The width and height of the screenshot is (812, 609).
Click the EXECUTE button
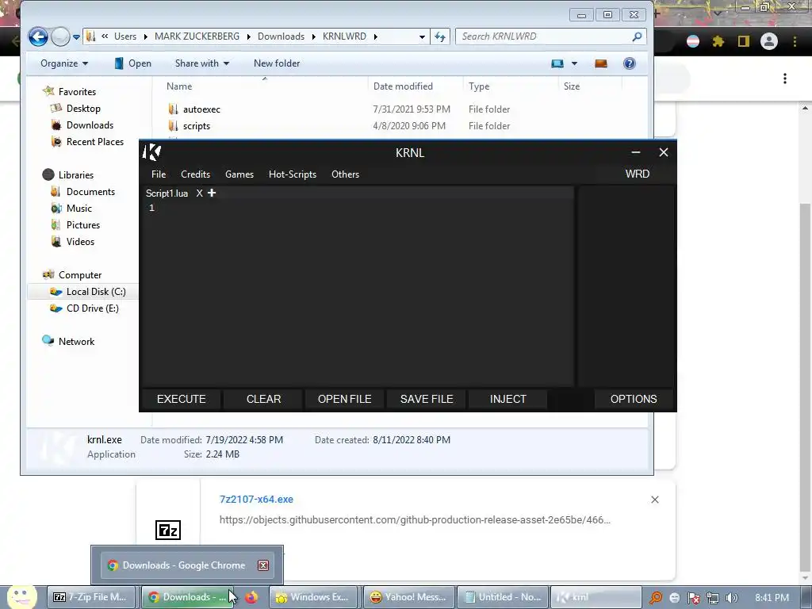point(182,399)
